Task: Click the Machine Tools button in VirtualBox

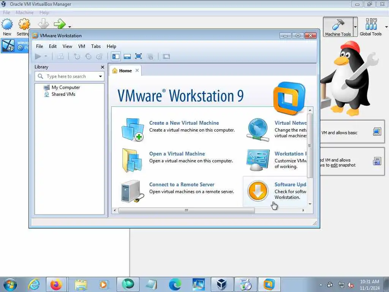Action: click(x=338, y=27)
